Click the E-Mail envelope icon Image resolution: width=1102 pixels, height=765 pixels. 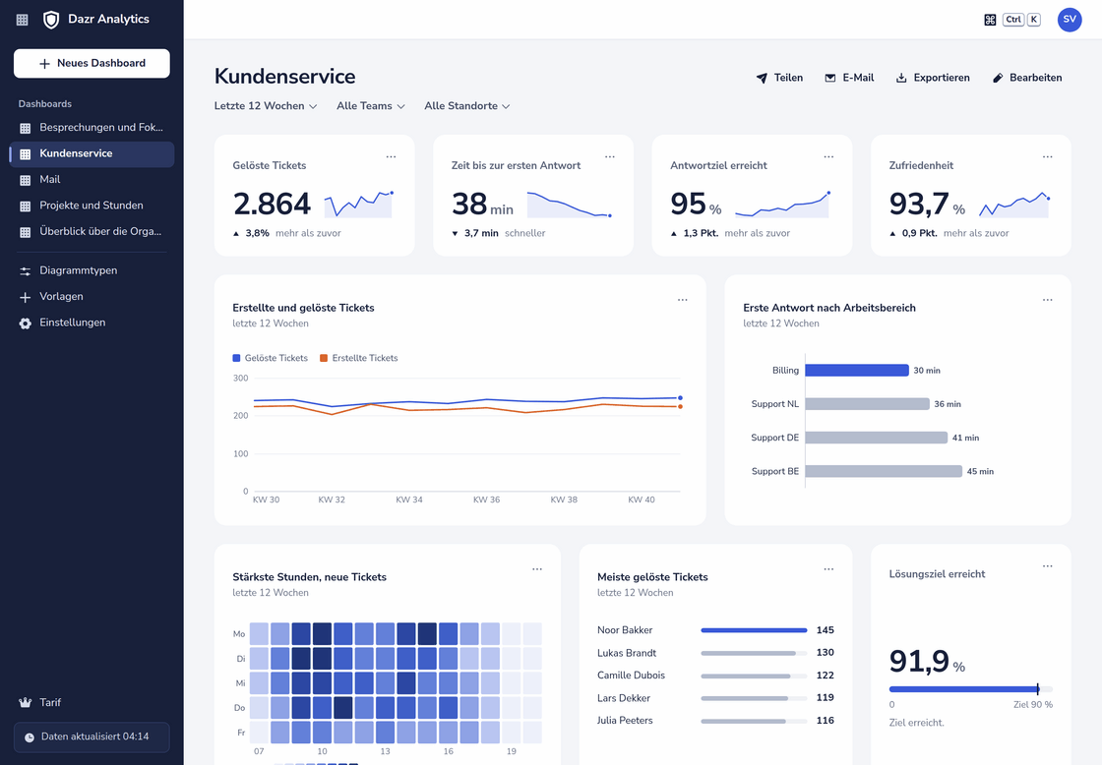(x=830, y=78)
